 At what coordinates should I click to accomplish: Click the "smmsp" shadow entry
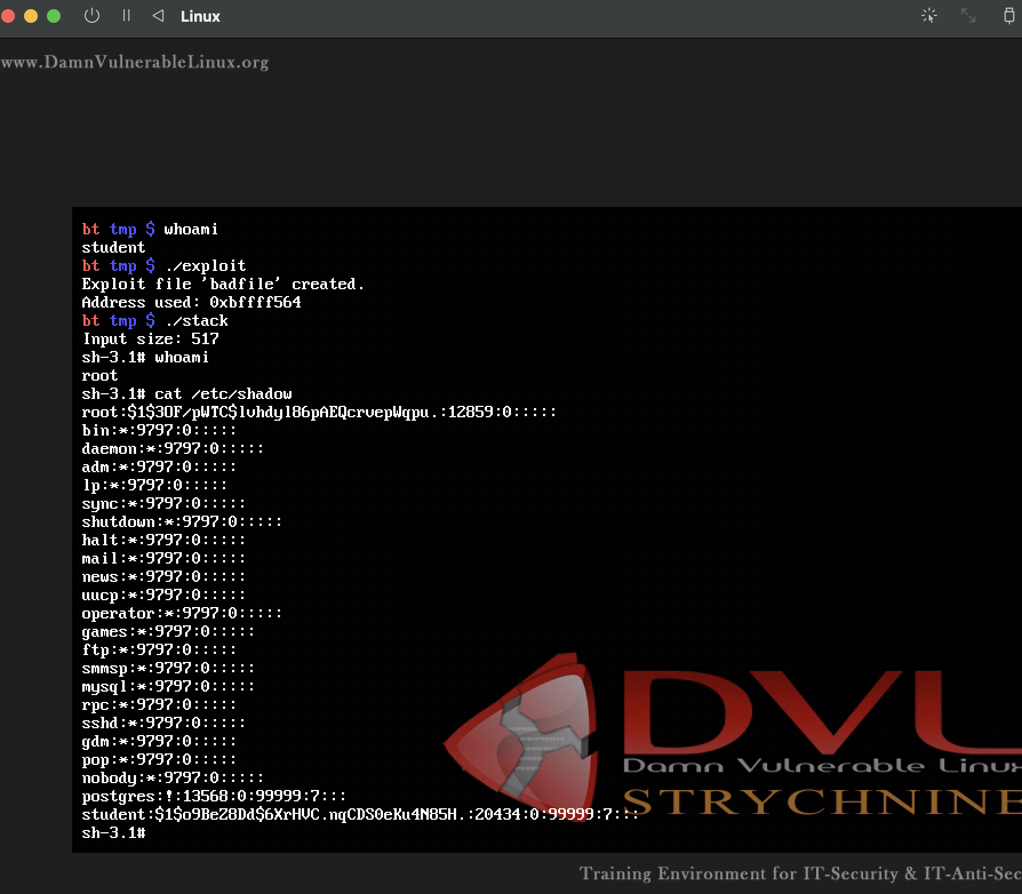(168, 668)
